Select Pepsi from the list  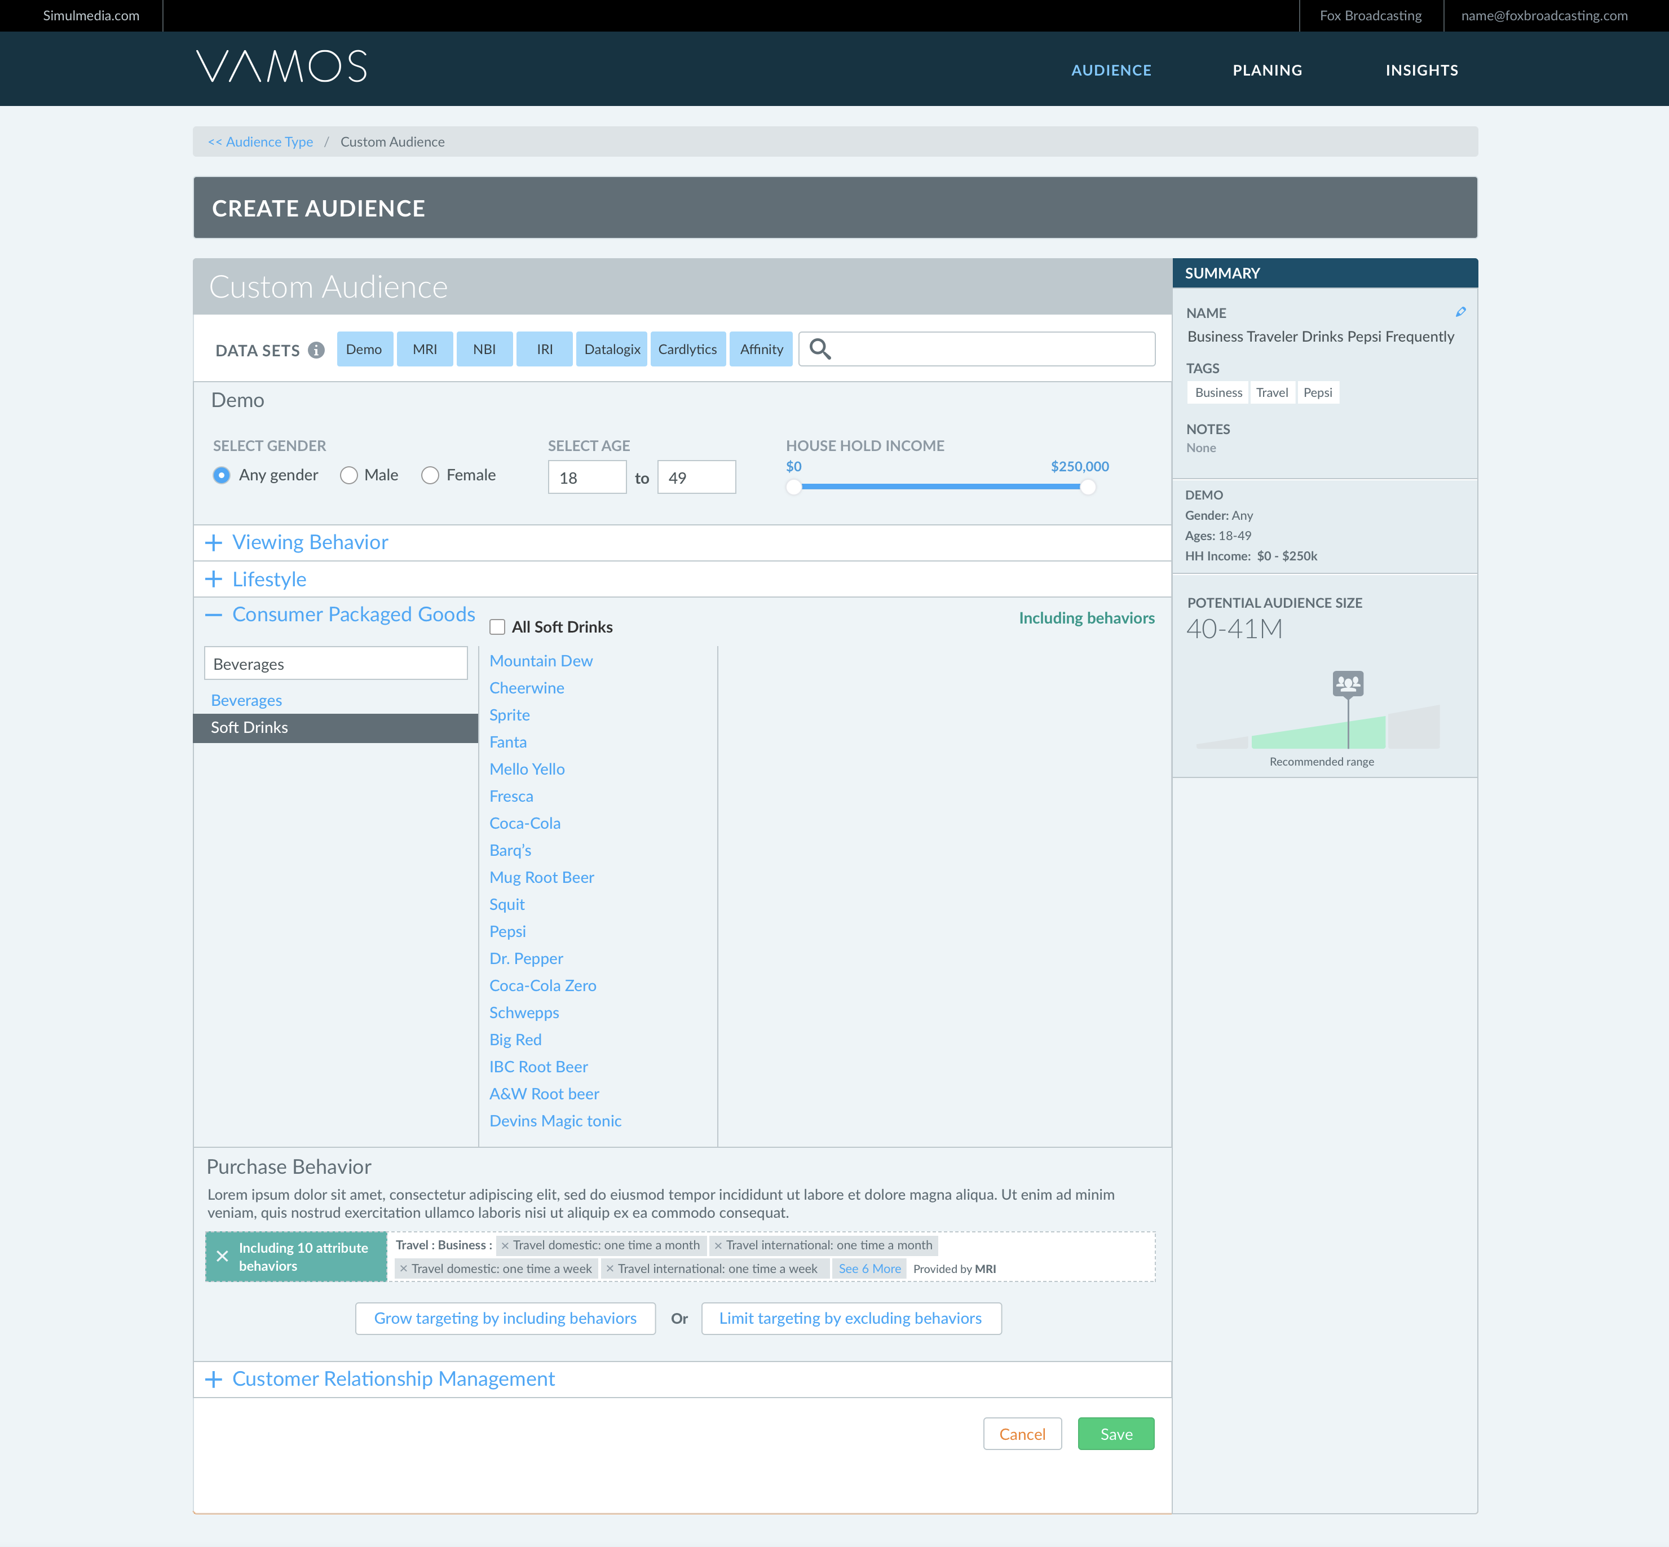click(x=507, y=931)
